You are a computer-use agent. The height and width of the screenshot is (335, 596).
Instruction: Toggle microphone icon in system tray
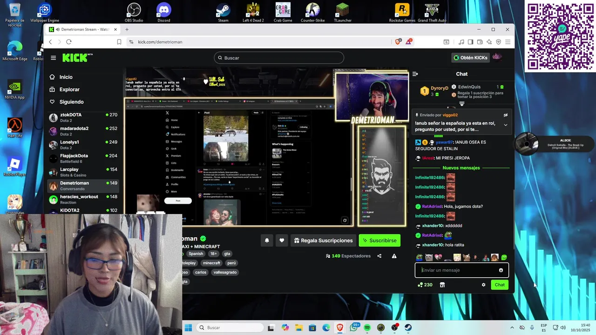pyautogui.click(x=532, y=328)
